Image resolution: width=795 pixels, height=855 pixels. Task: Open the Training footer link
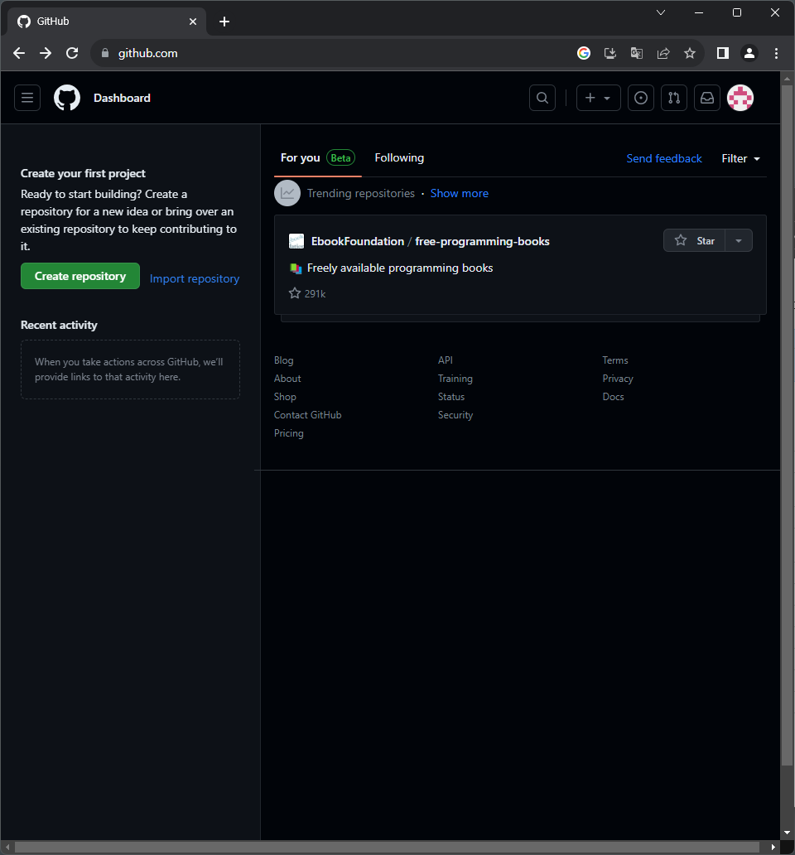[455, 379]
